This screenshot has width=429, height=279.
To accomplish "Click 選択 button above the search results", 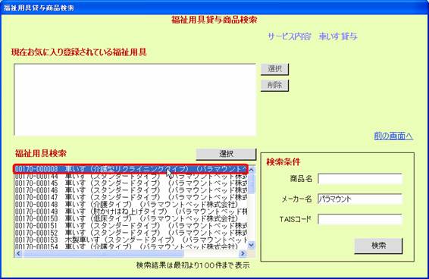I will pyautogui.click(x=226, y=154).
